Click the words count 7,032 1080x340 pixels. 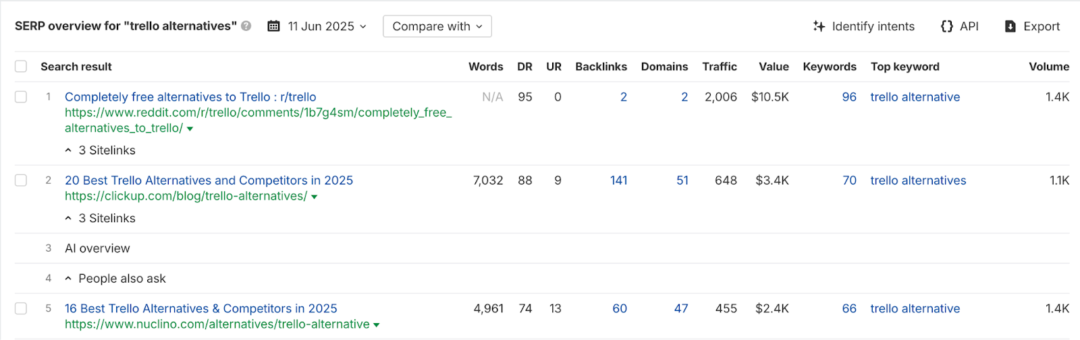[488, 180]
